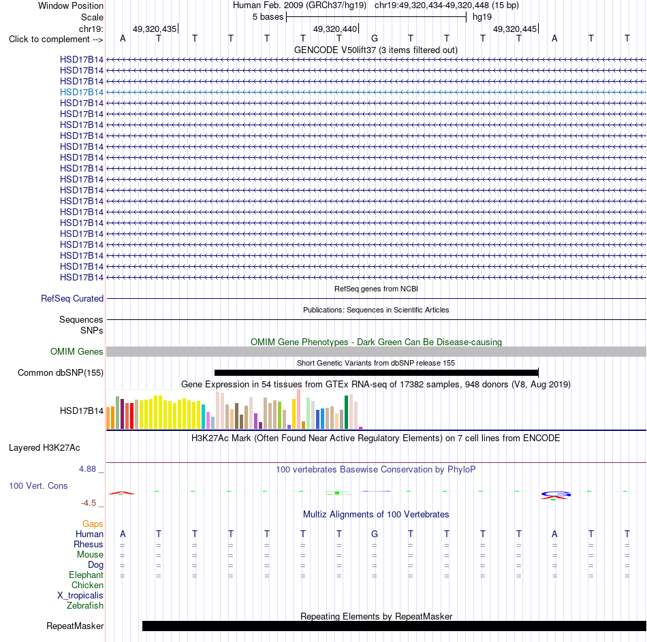Open the 'Repeating Elements by RepeatMasker' track title
Image resolution: width=647 pixels, height=642 pixels.
pos(376,616)
